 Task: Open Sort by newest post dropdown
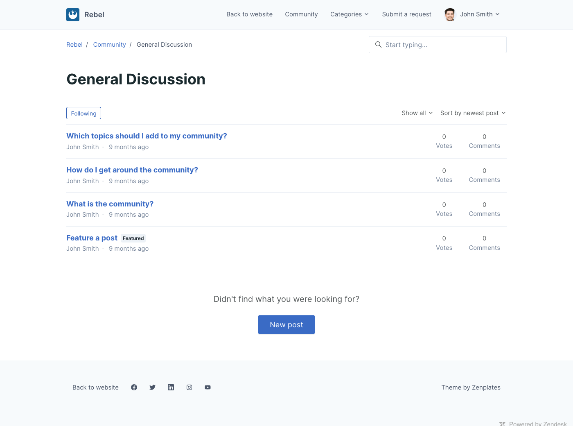coord(473,113)
